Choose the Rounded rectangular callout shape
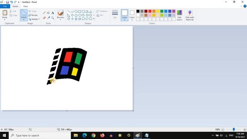This screenshot has height=139, width=247. [x=83, y=19]
